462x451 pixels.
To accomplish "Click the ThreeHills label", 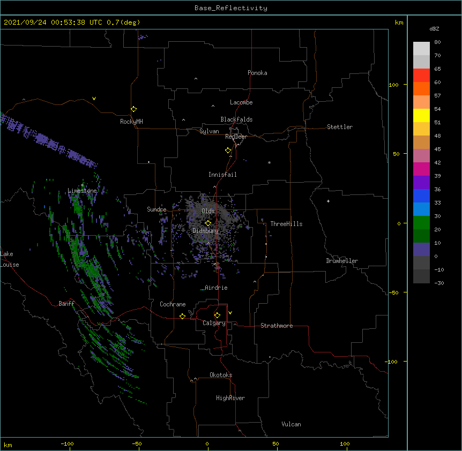I will click(x=286, y=224).
